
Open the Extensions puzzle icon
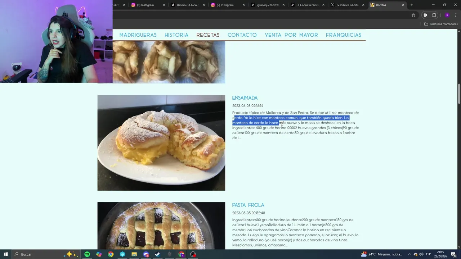pos(434,15)
